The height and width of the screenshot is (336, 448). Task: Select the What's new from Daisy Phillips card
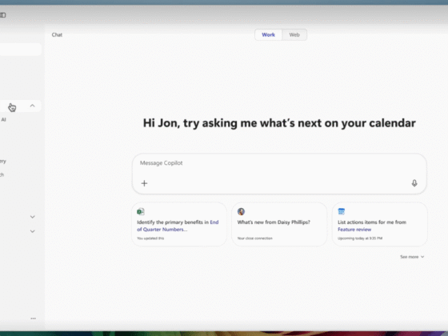(x=279, y=224)
